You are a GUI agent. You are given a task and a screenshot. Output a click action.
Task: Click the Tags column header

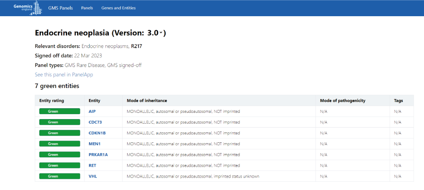pos(398,100)
